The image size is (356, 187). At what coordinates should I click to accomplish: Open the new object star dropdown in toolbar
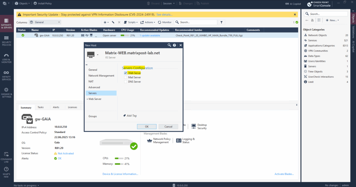click(106, 22)
